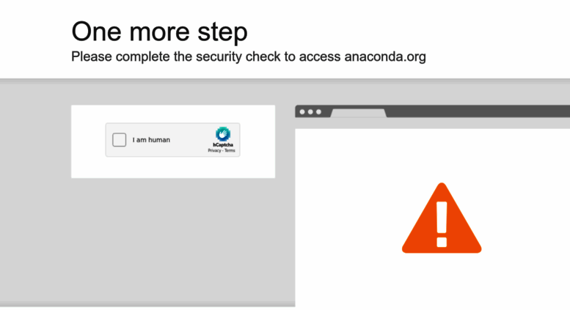Viewport: 570px width, 310px height.
Task: Click the "One more step" heading
Action: (x=160, y=32)
